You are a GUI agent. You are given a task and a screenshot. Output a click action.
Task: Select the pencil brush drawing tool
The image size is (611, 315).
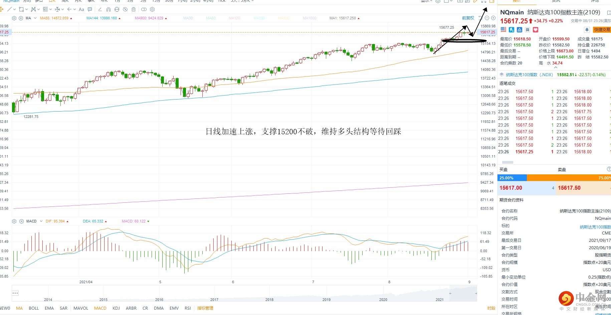[100, 9]
